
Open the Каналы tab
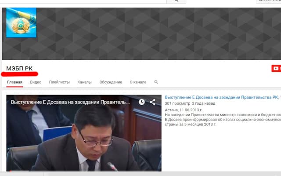point(84,82)
